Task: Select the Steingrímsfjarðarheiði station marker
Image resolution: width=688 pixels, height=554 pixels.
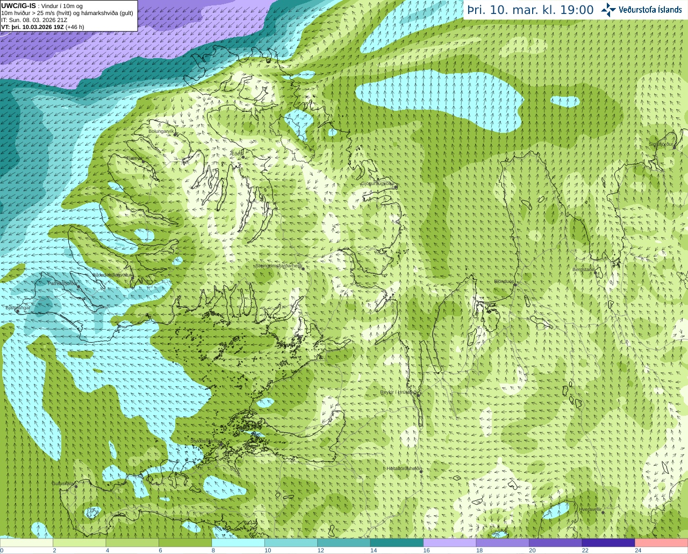Action: pyautogui.click(x=303, y=268)
